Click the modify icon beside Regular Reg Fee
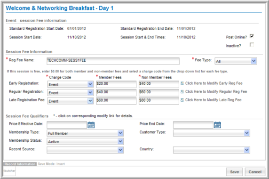Screen dimensions: 269x179 pos(182,91)
